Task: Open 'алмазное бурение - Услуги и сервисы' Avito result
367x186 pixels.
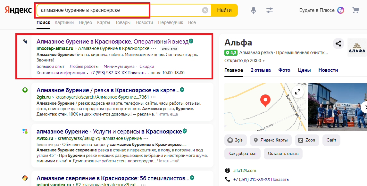Action: [109, 131]
